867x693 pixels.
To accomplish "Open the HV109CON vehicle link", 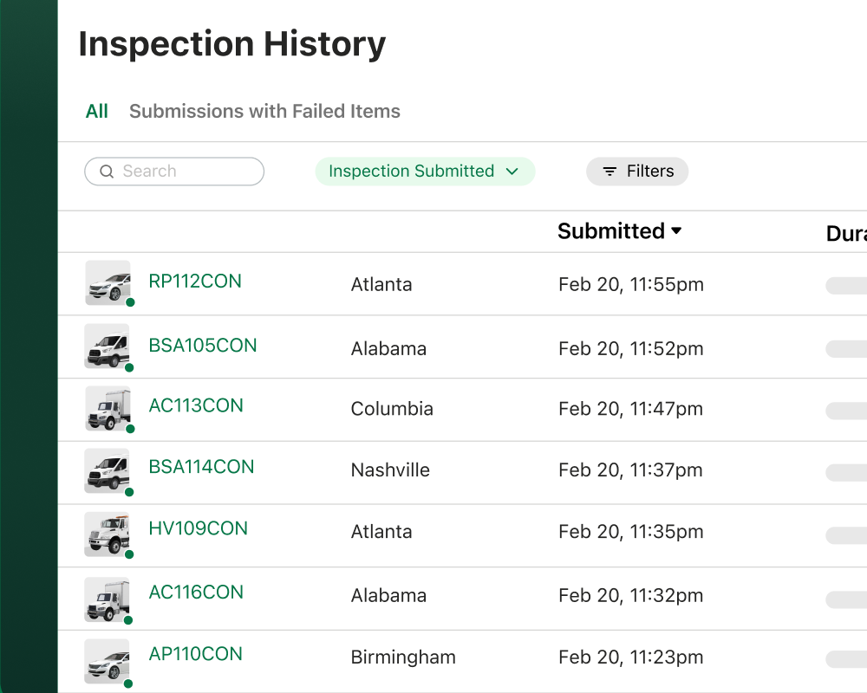I will click(198, 528).
